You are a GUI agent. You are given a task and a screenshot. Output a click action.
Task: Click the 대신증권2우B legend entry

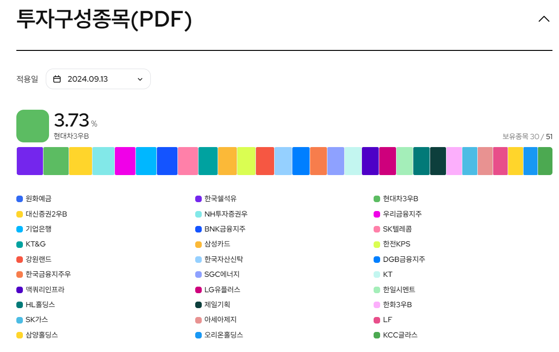(42, 214)
